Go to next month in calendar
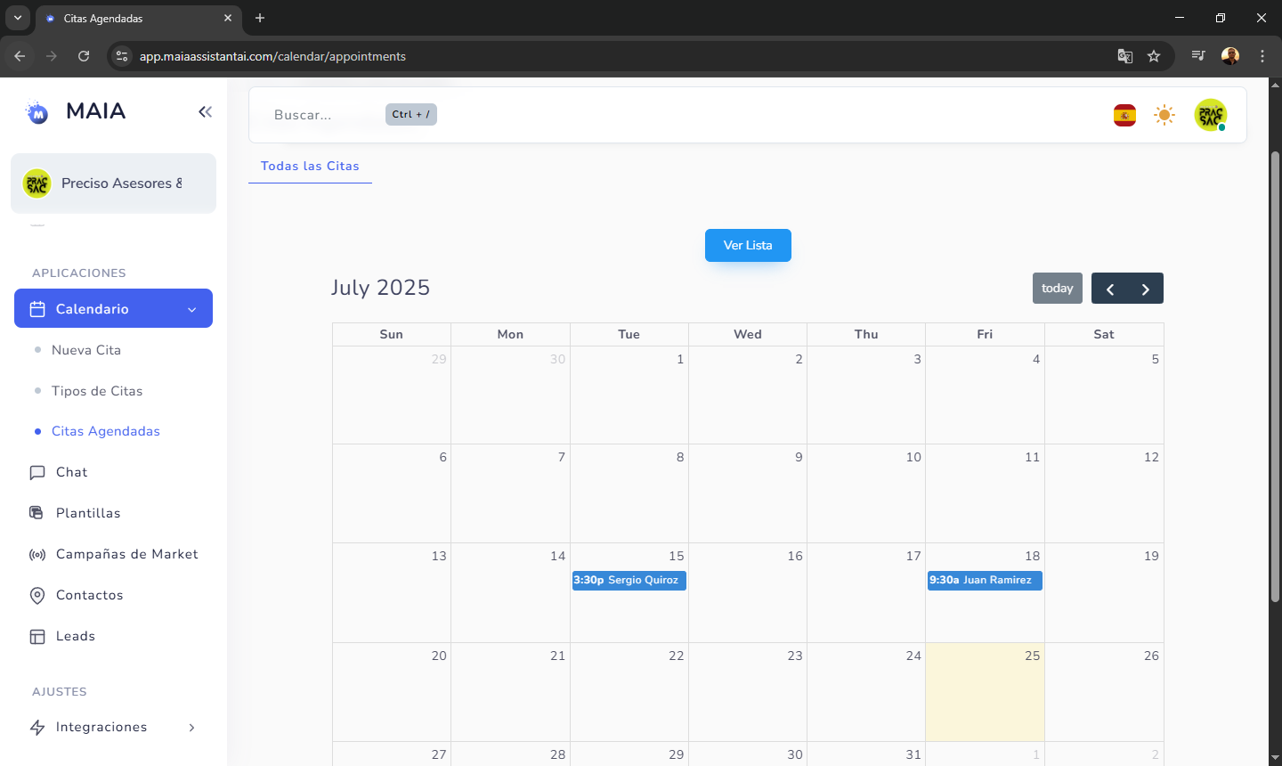 click(1146, 289)
